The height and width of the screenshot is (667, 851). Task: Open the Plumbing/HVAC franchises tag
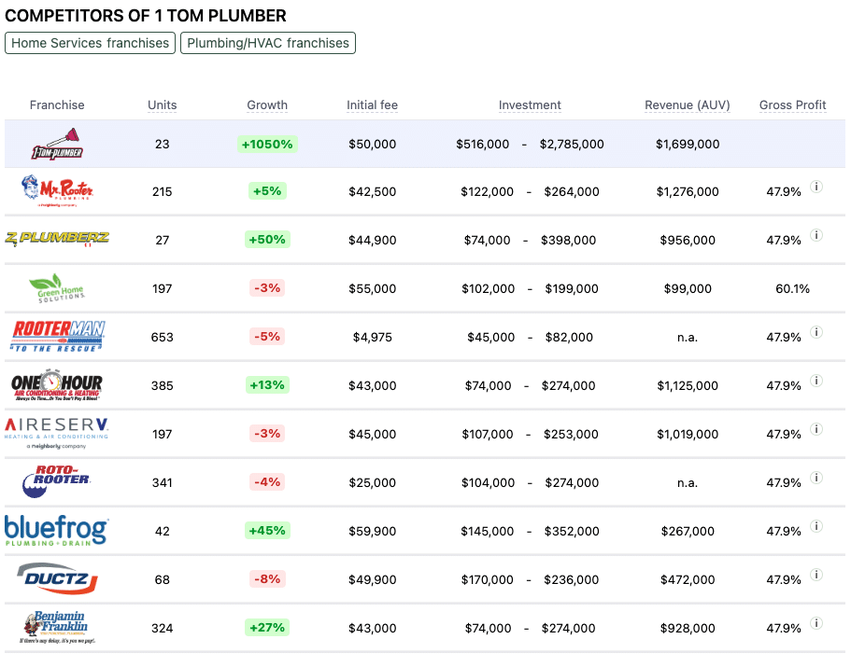point(268,43)
